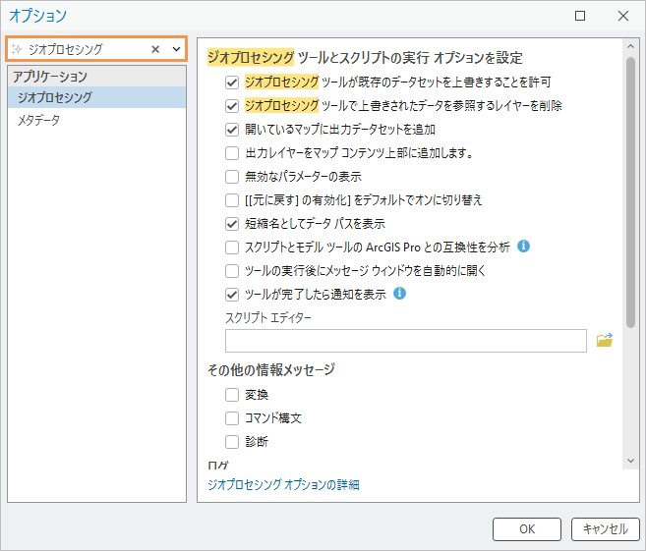The image size is (646, 551).
Task: Disable 開いているマップに出力データセットを追加 checkbox
Action: pyautogui.click(x=232, y=129)
